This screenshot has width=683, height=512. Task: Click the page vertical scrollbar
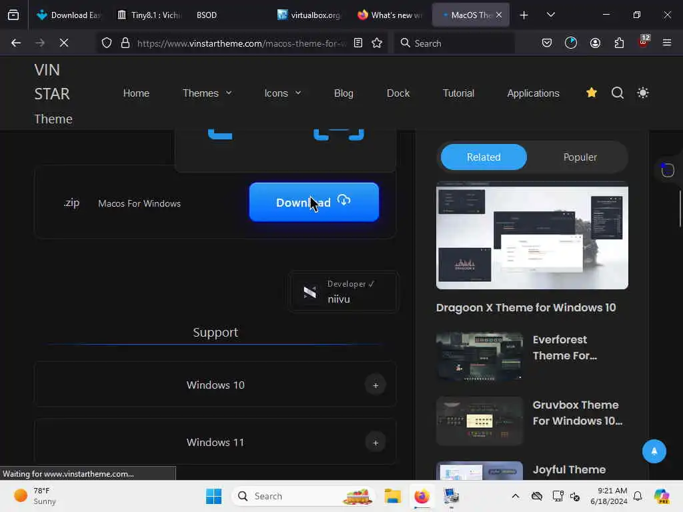pos(680,209)
